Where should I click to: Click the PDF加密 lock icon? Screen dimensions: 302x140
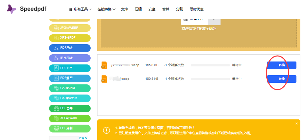pos(56,68)
